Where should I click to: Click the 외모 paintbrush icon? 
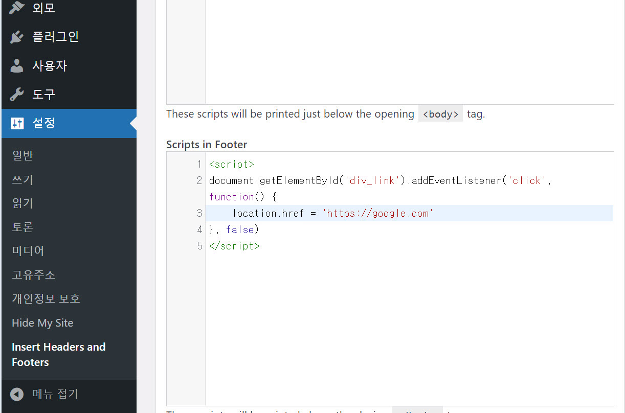tap(17, 8)
